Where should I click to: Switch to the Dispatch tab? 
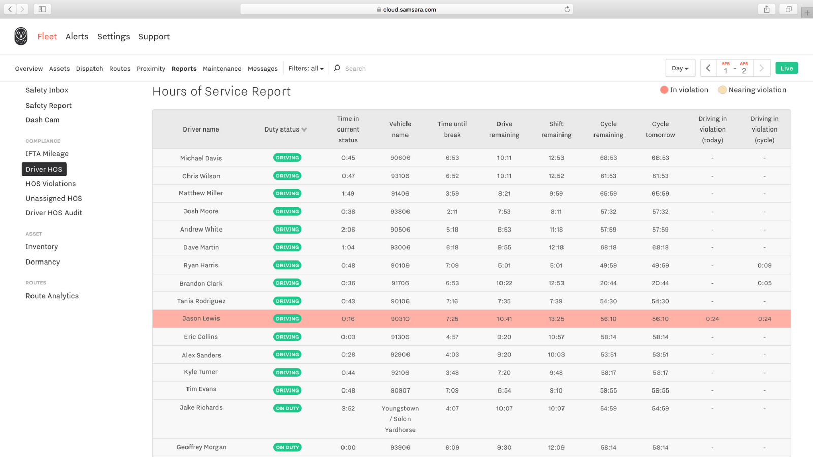pos(89,68)
